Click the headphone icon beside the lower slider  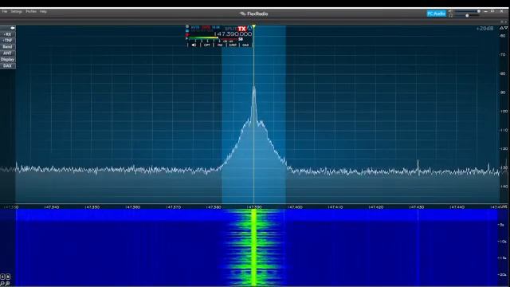[450, 15]
